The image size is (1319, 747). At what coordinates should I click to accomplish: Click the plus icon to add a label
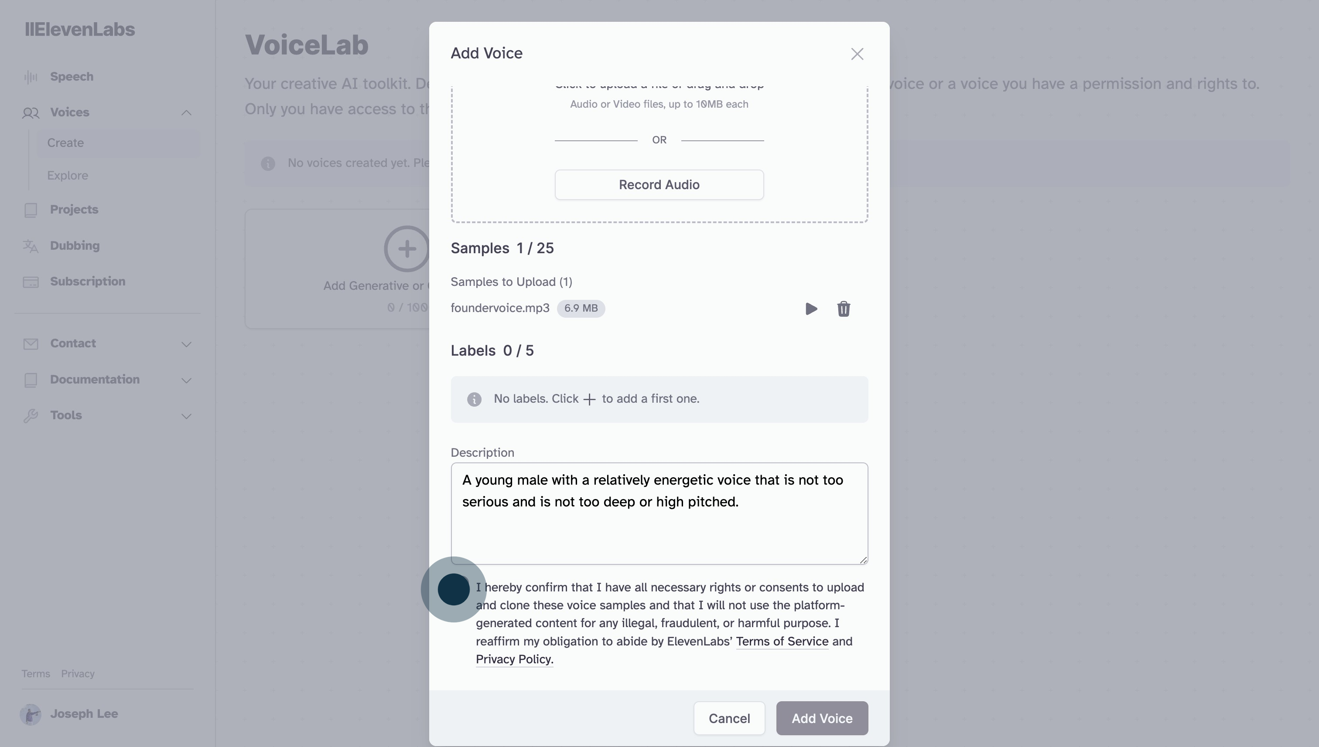click(x=589, y=399)
